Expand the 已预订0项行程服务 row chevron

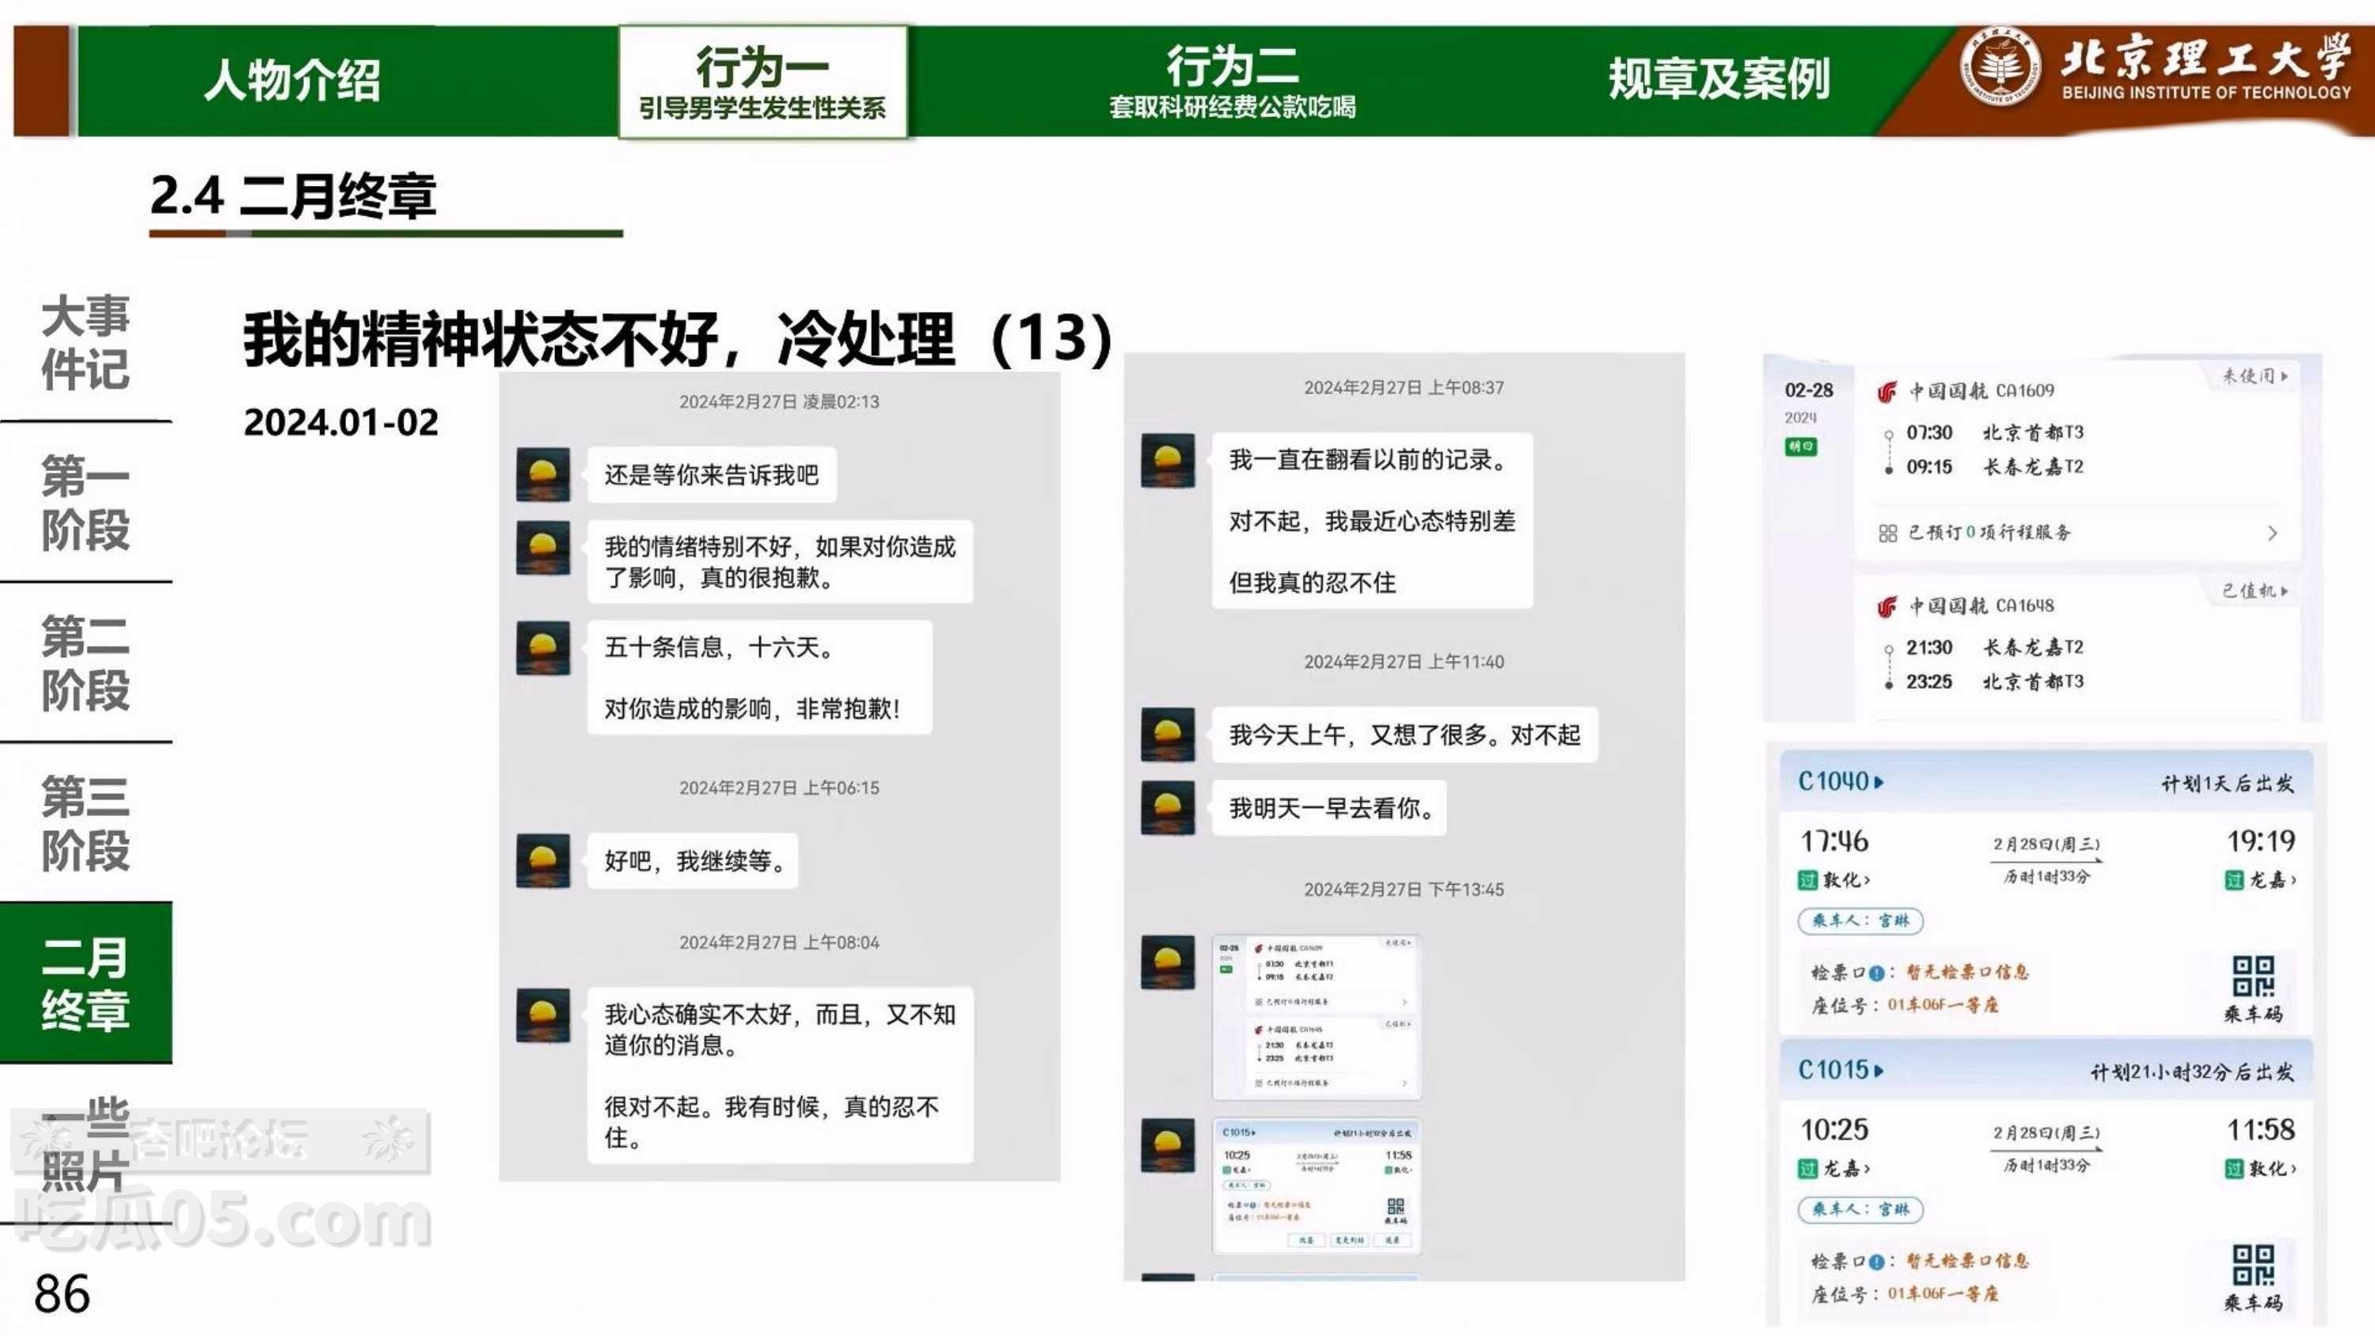tap(2272, 533)
